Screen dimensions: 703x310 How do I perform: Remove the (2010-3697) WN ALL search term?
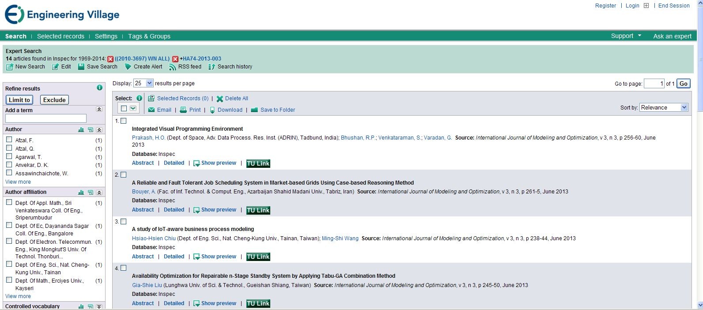click(110, 59)
